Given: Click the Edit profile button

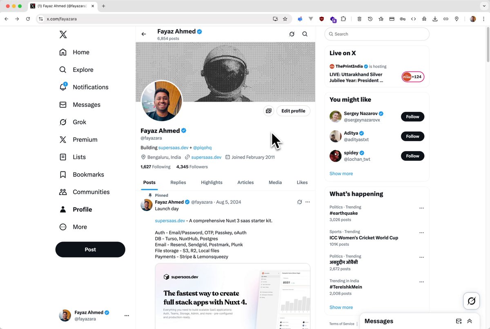Looking at the screenshot, I should pos(293,111).
